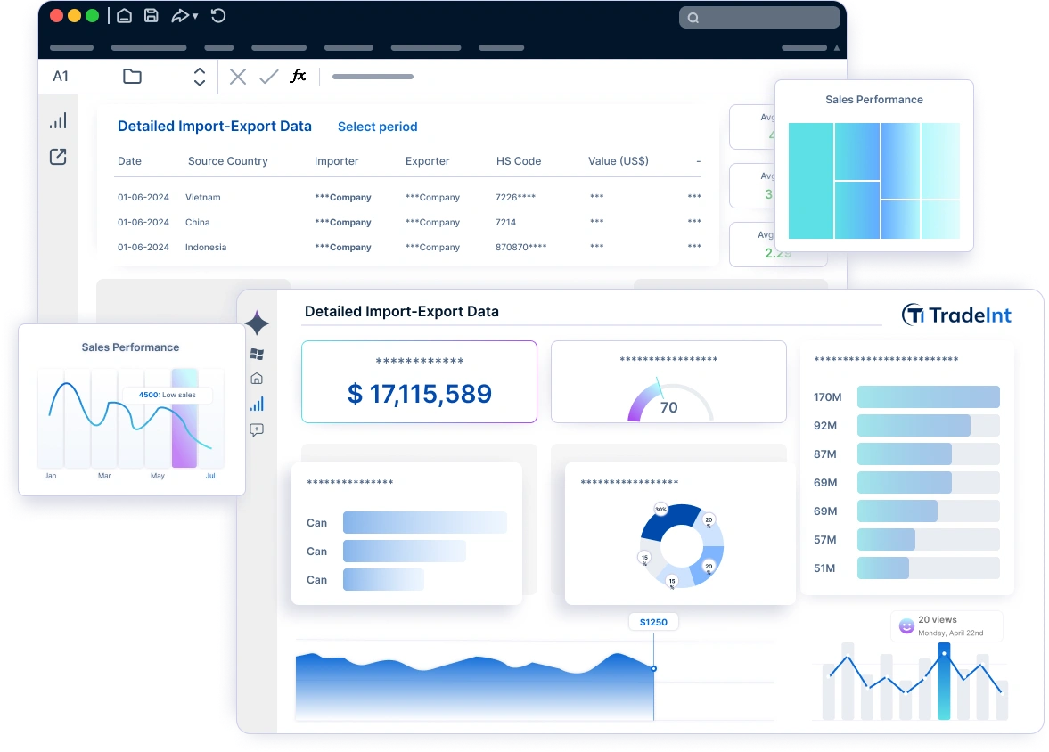Click the chat message icon in dashboard sidebar
Screen dimensions: 1049x752
[257, 429]
